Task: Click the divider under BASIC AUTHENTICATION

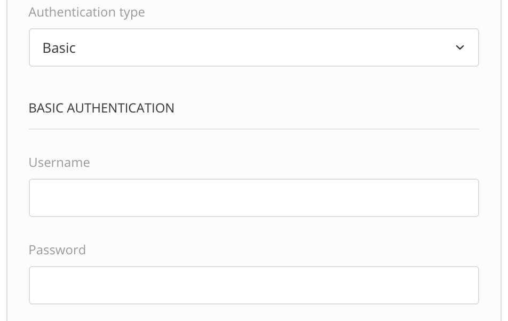Action: tap(254, 127)
